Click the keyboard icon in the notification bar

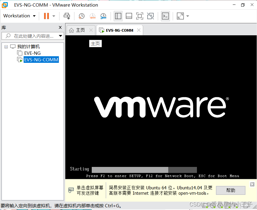pyautogui.click(x=71, y=190)
